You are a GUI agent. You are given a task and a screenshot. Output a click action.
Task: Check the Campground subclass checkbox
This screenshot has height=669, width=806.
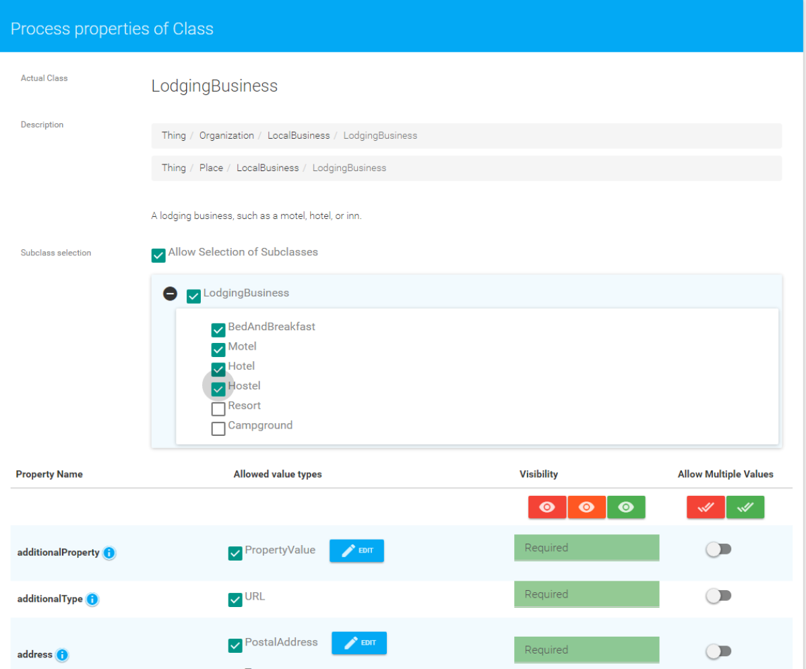click(x=218, y=428)
